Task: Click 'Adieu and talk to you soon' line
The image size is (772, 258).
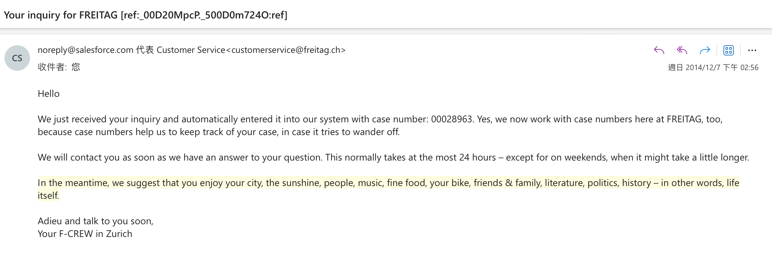Action: pyautogui.click(x=95, y=221)
